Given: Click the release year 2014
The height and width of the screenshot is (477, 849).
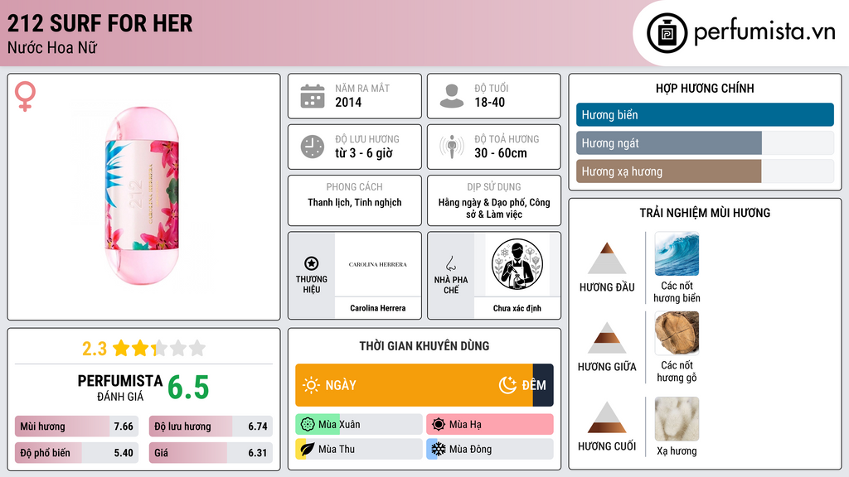Looking at the screenshot, I should coord(348,102).
